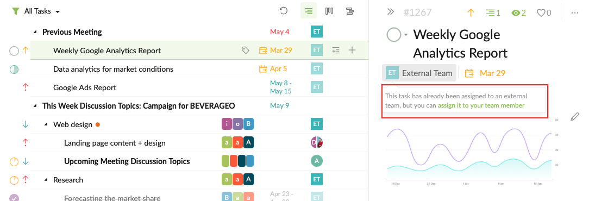
Task: Click the green filter funnel icon
Action: coord(15,11)
